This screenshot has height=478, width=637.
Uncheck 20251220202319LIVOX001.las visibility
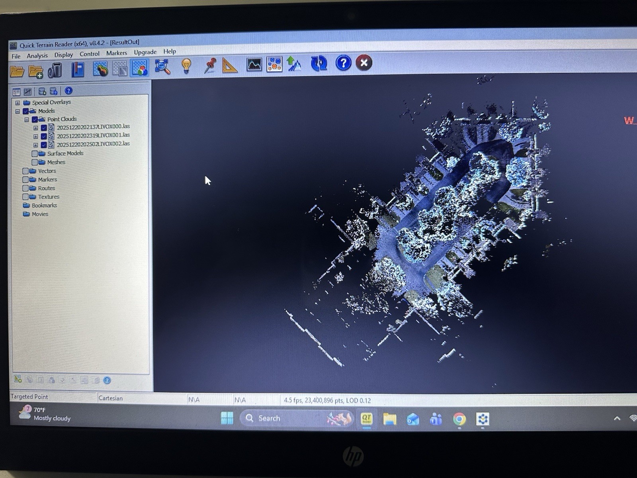[x=44, y=135]
